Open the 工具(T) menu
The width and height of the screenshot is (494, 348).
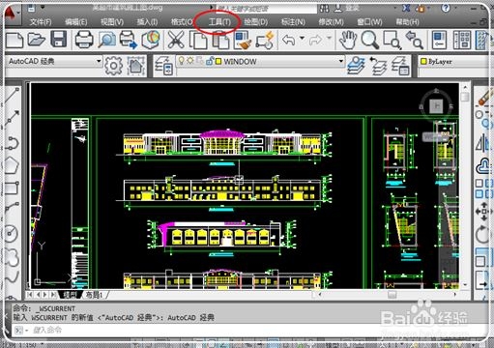click(x=219, y=21)
